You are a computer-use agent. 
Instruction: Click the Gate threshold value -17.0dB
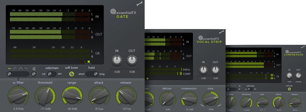pyautogui.click(x=45, y=109)
